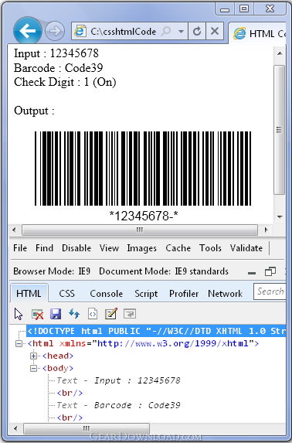Image resolution: width=292 pixels, height=443 pixels.
Task: Save the HTML with the floppy disk icon
Action: [x=56, y=314]
